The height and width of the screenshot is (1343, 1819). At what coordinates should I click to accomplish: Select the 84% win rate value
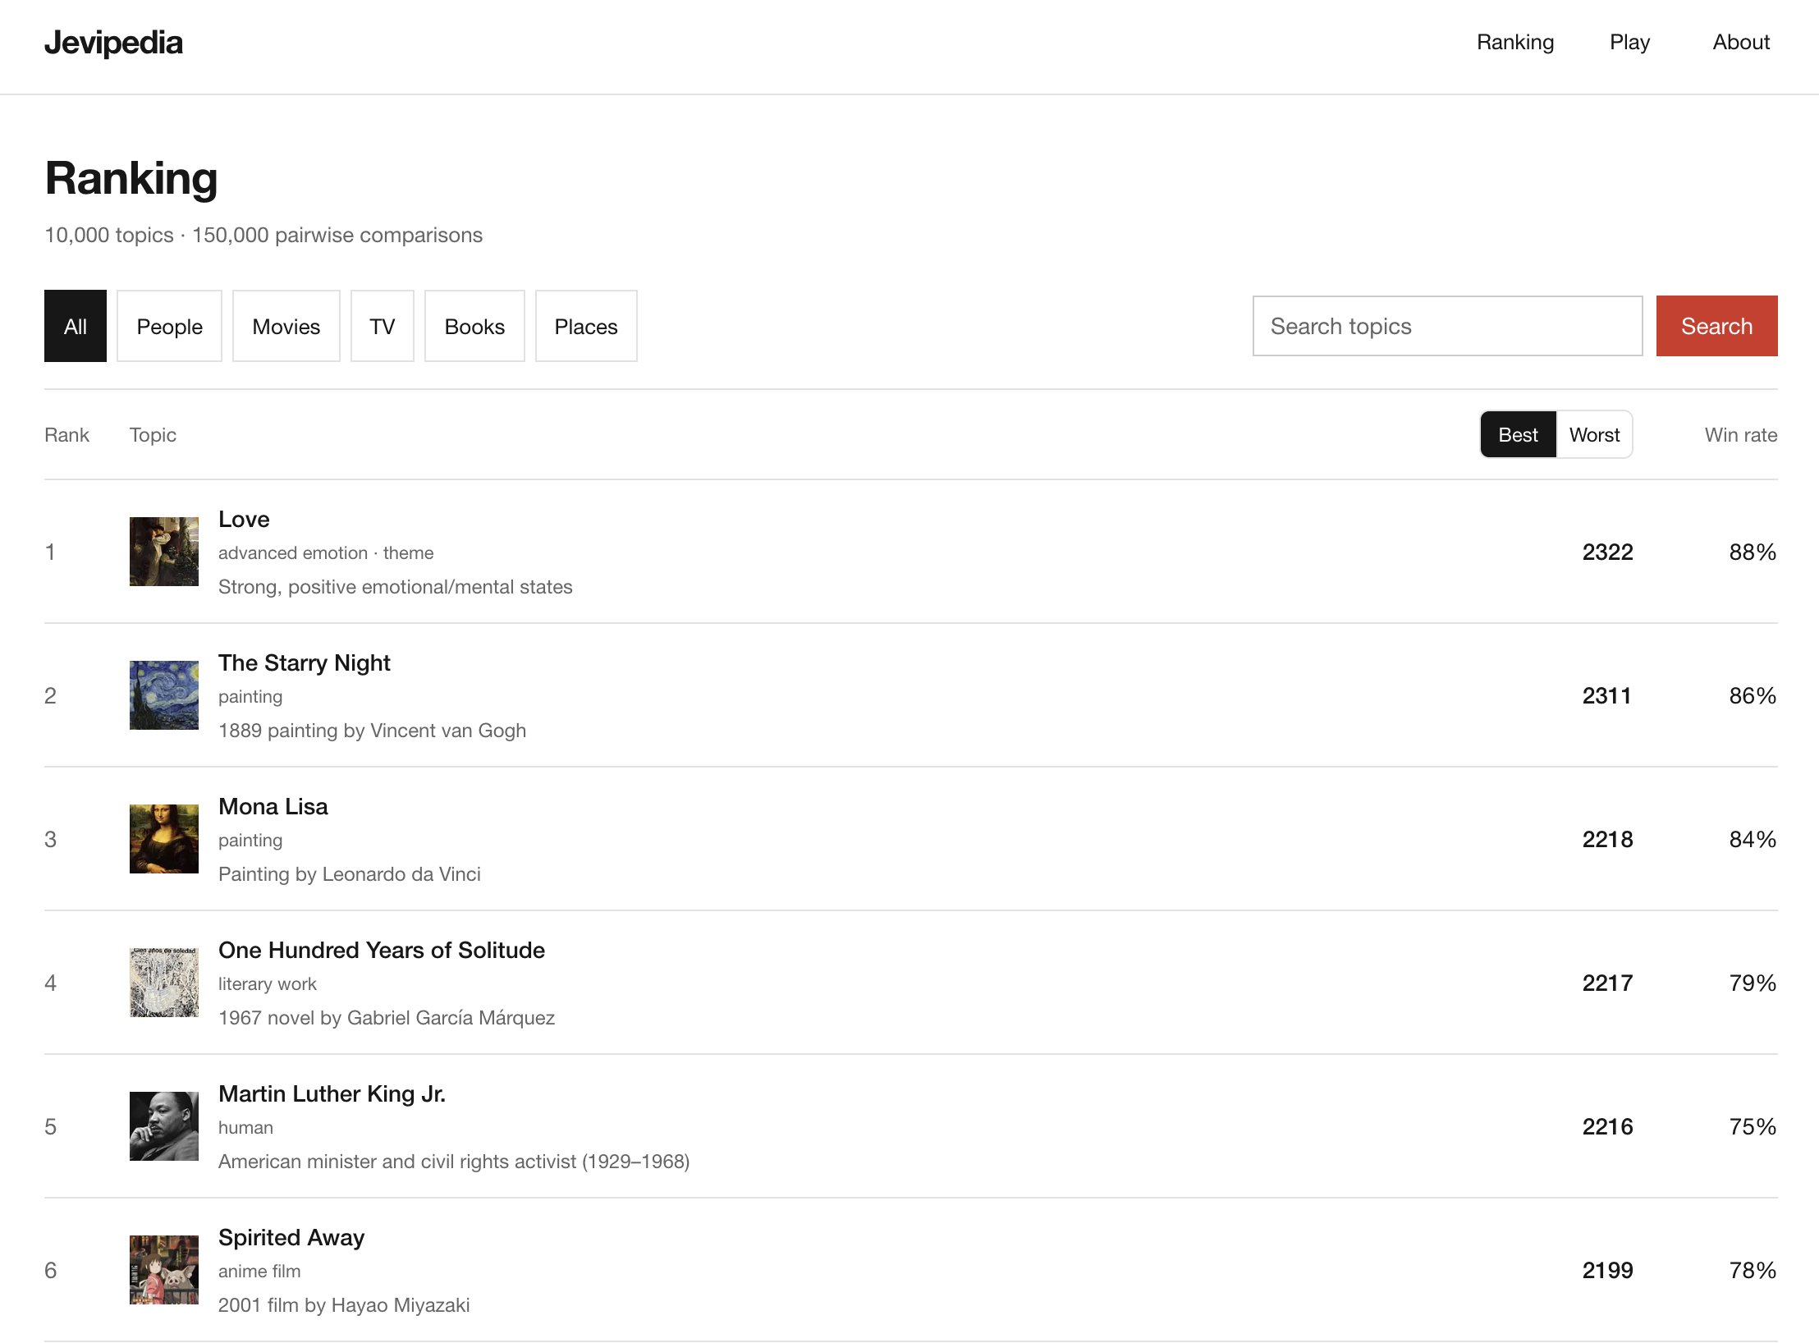point(1753,839)
